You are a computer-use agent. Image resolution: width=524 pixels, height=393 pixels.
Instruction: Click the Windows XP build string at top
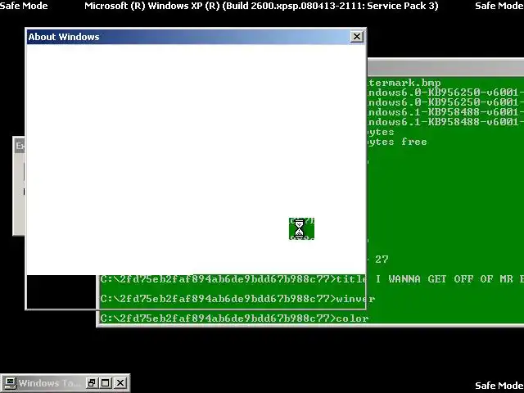pyautogui.click(x=261, y=6)
